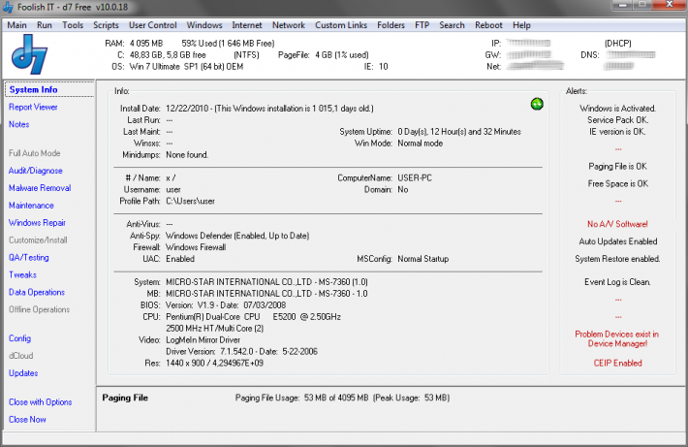Click BIOS version V1.9 line

[226, 305]
